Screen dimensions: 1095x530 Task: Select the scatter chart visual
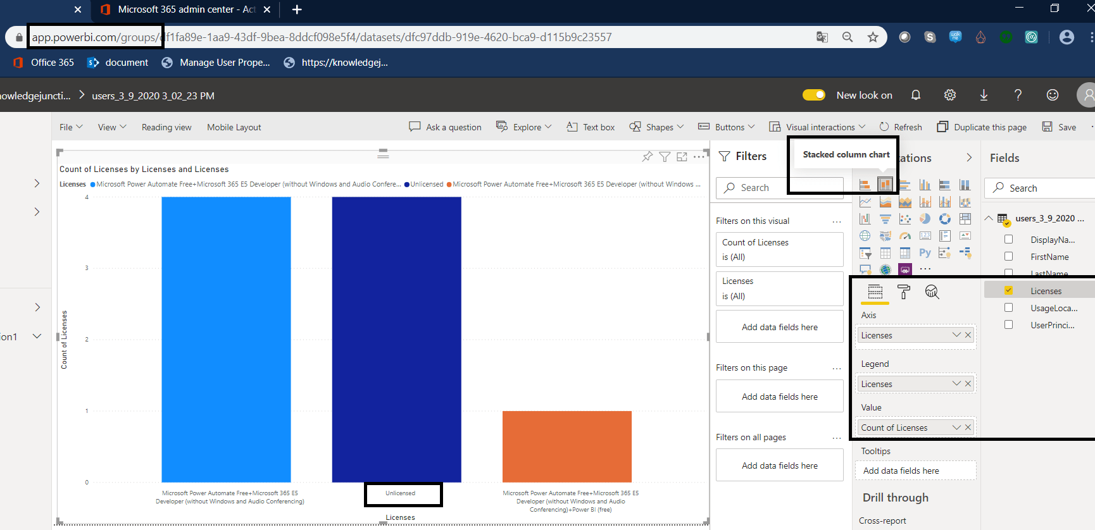[x=905, y=219]
